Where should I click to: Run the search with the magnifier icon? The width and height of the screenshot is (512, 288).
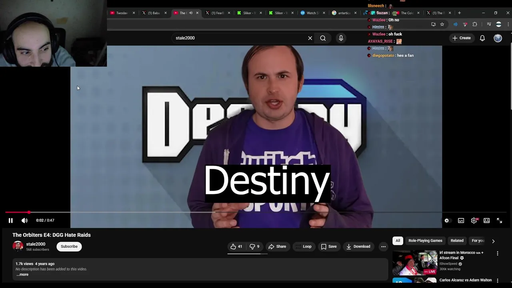click(323, 38)
